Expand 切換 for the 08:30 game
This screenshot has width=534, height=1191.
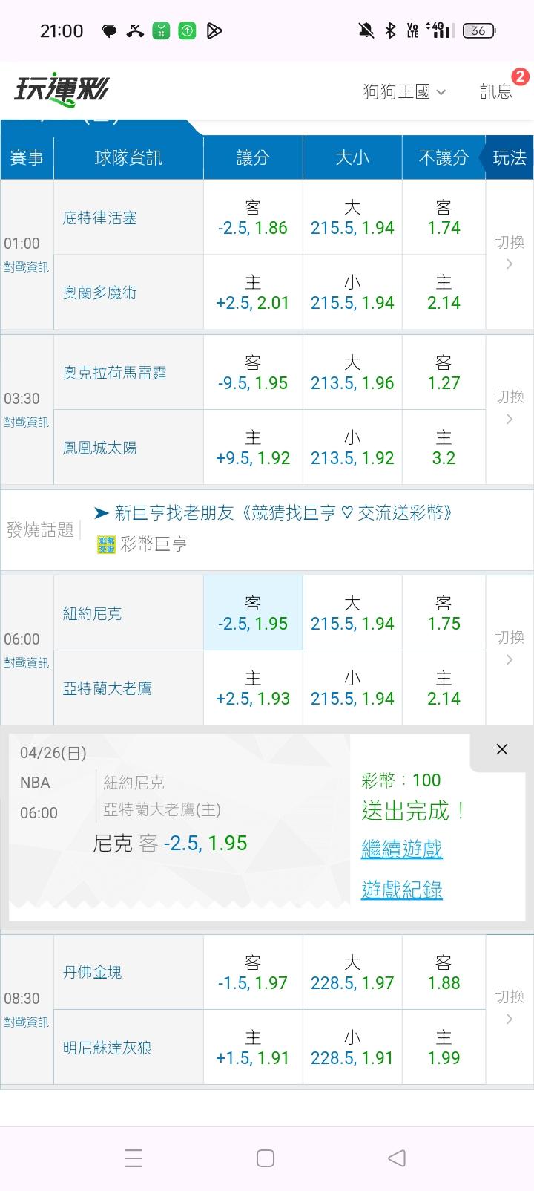[510, 1007]
